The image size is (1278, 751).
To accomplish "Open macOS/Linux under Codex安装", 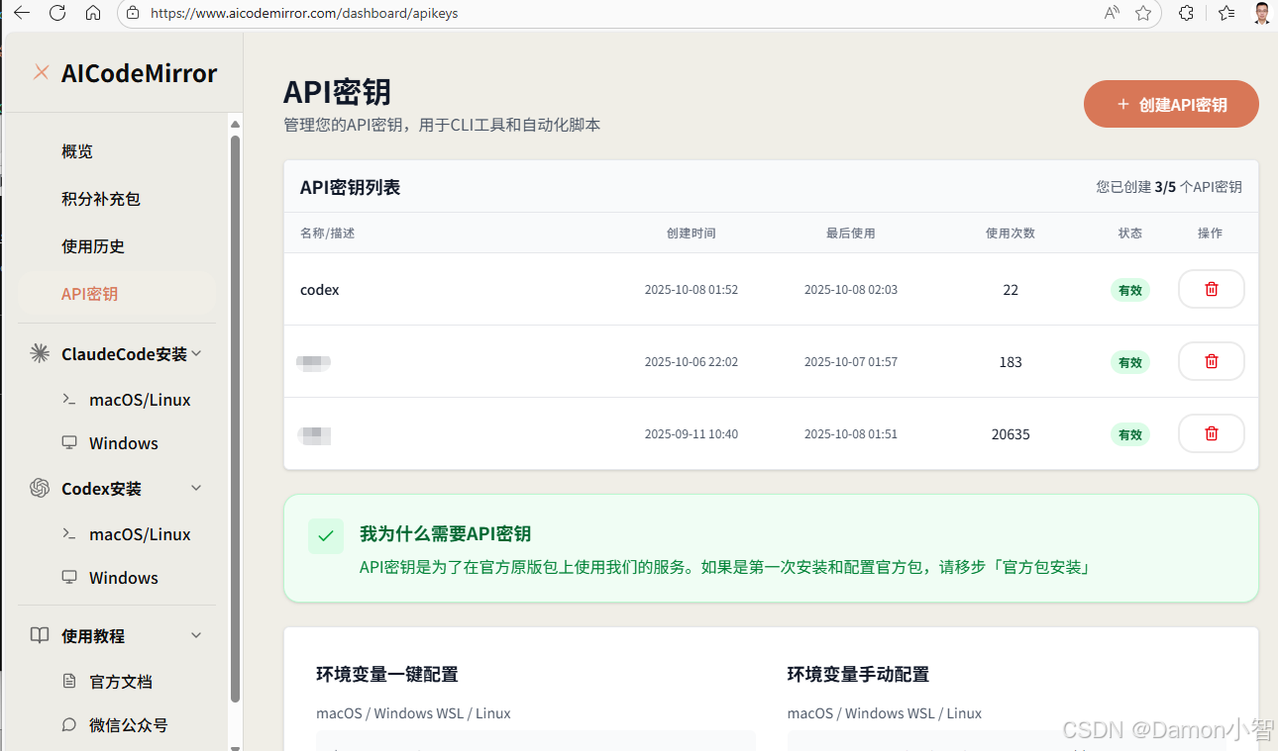I will (x=140, y=534).
